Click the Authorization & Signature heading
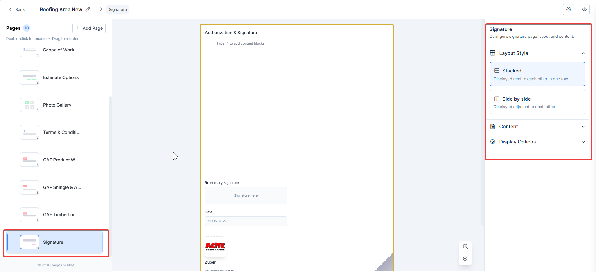Screen dimensions: 596x272 coord(231,33)
